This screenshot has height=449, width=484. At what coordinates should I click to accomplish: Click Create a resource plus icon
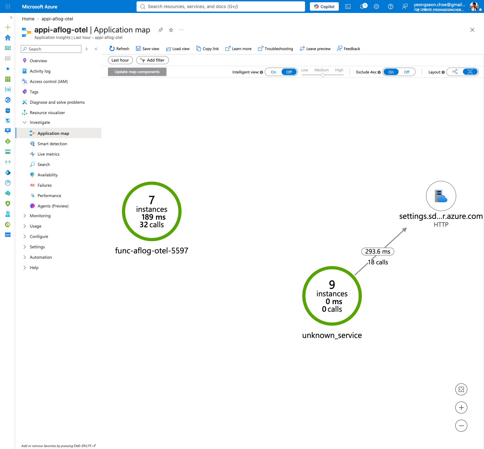point(8,27)
